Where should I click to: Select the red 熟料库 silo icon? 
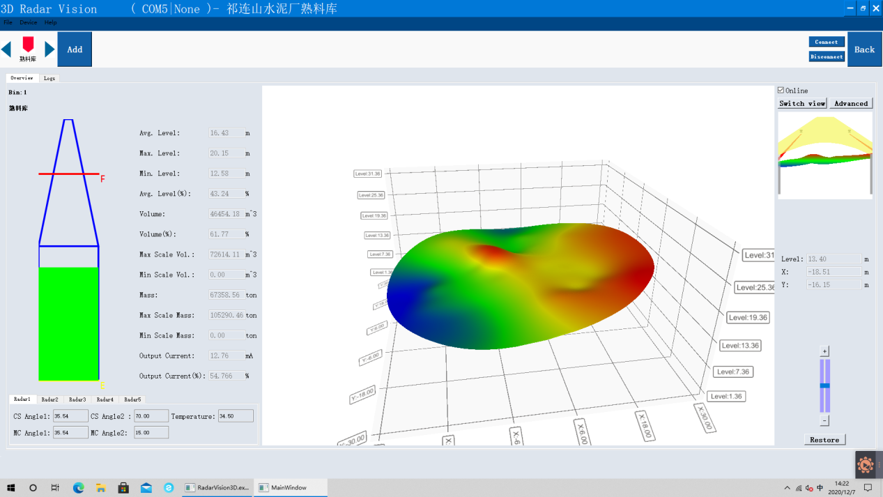pos(28,46)
